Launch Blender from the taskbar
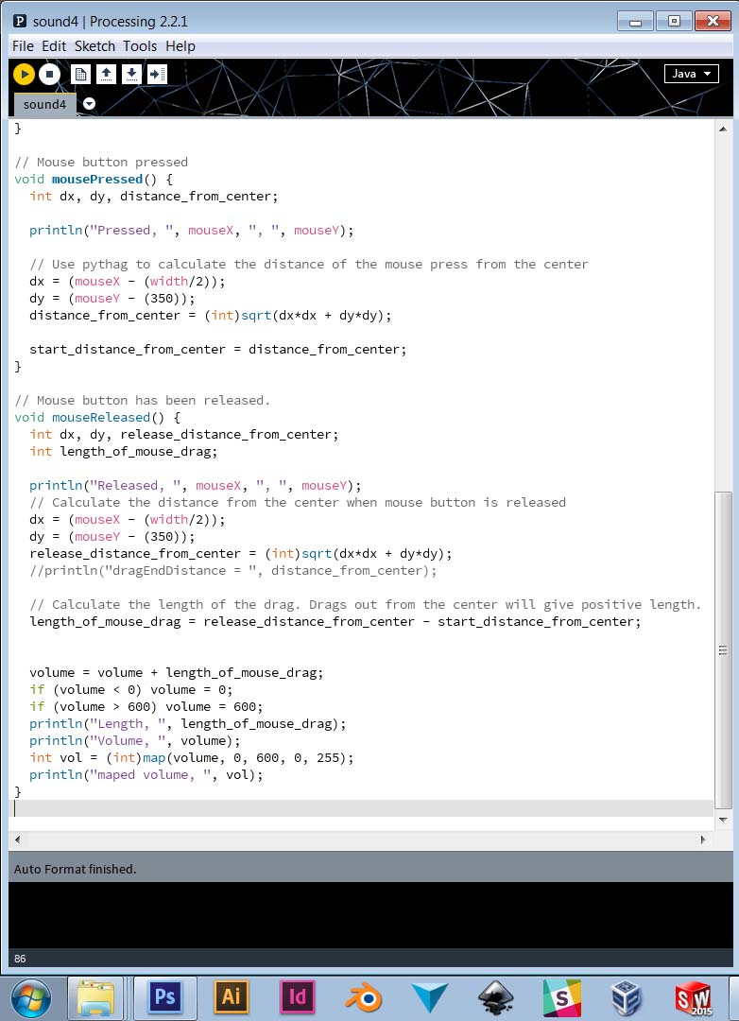 tap(363, 998)
